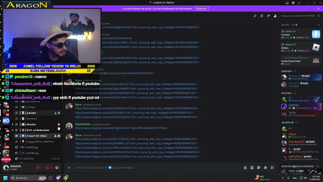Open the gift icon in message bar
Screen dimensions: 323x182
245,168
